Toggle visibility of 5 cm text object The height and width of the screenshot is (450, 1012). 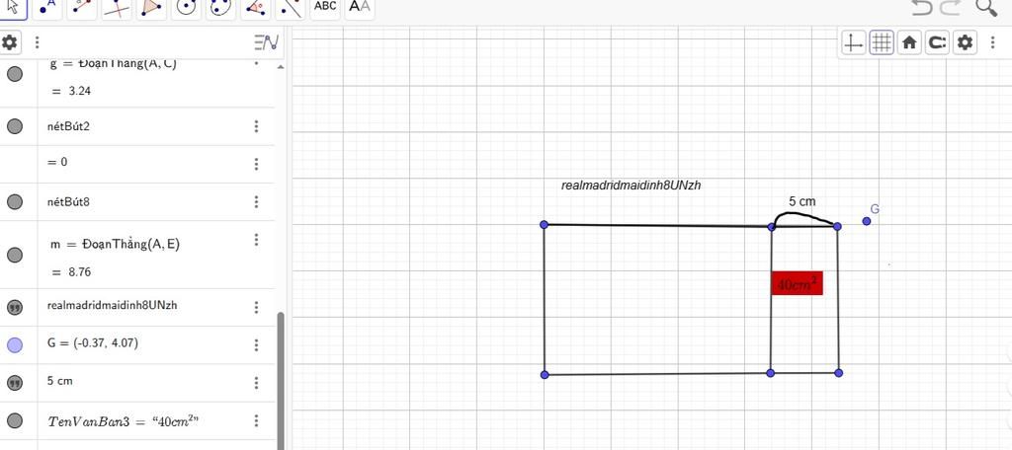[x=15, y=383]
